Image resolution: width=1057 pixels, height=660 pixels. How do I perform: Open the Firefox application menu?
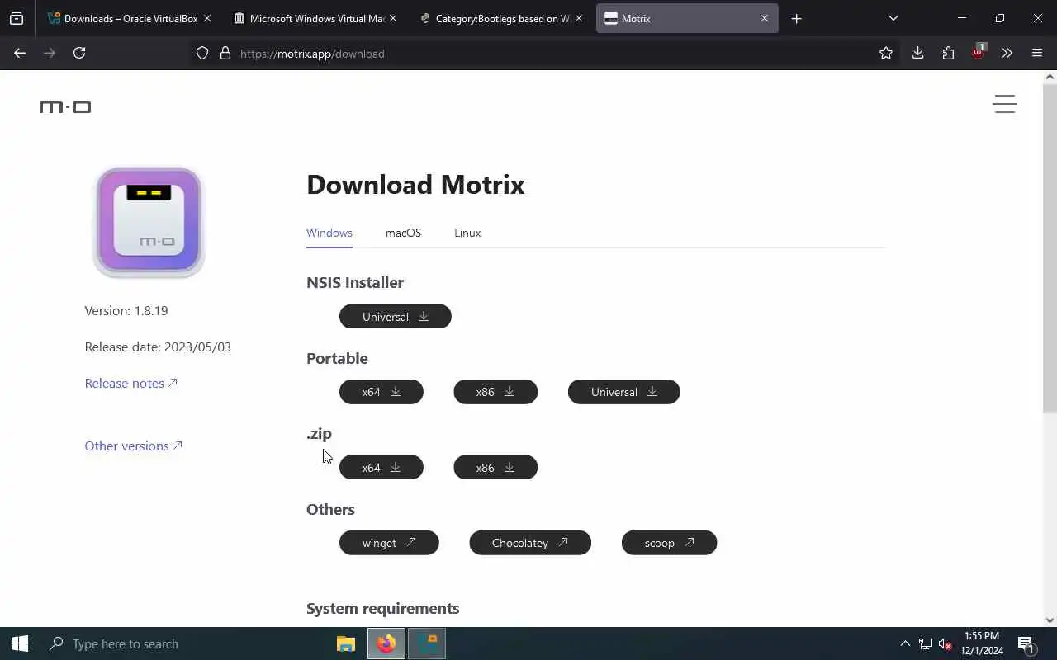tap(1037, 53)
